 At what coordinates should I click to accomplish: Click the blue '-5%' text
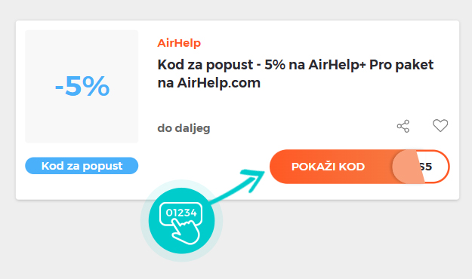(82, 86)
